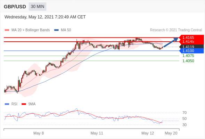This screenshot has width=205, height=139.
Task: Click the RSI 70 level label
Action: pos(184,113)
